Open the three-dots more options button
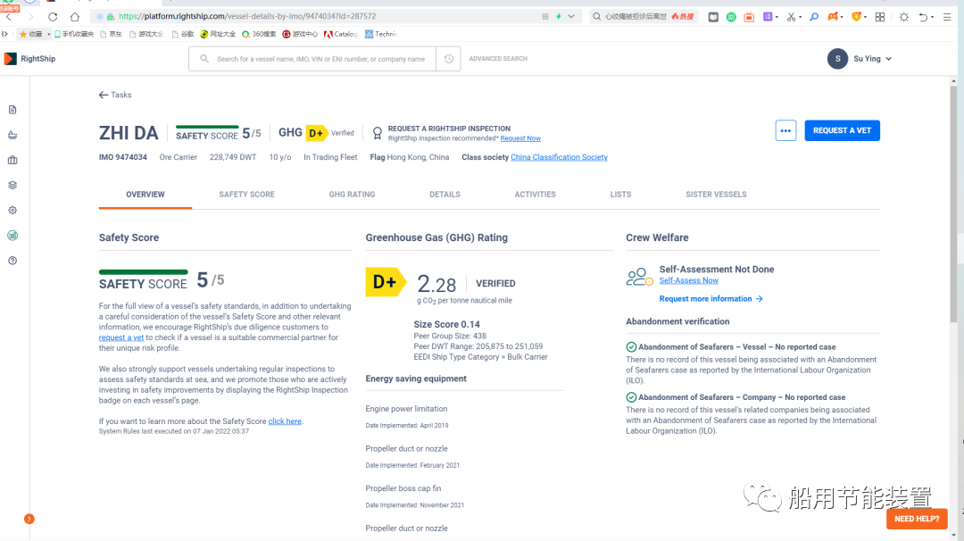Image resolution: width=964 pixels, height=541 pixels. 785,130
